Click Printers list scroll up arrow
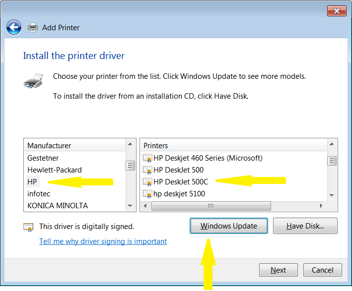The height and width of the screenshot is (291, 352). coord(332,144)
